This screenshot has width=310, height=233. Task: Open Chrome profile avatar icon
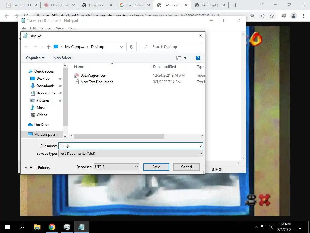[x=294, y=16]
